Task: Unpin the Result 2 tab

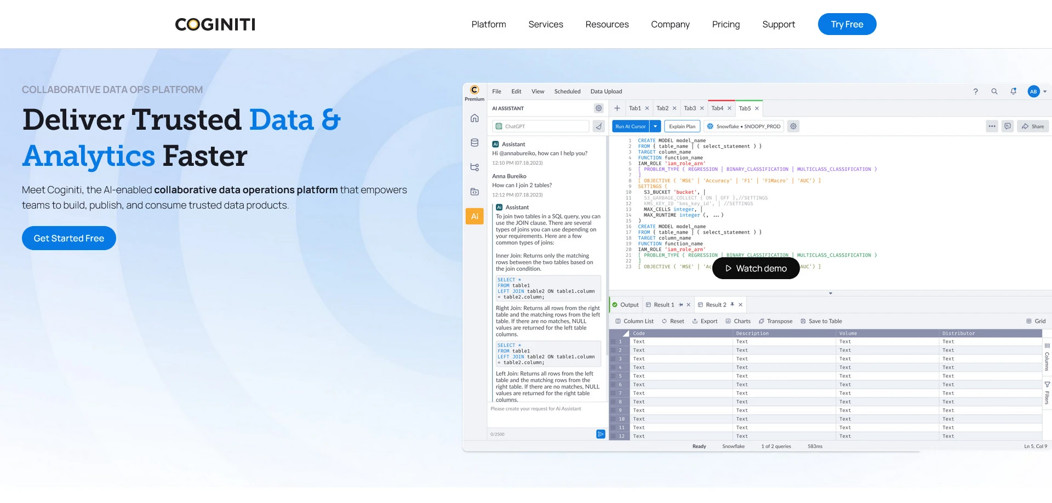Action: coord(732,305)
